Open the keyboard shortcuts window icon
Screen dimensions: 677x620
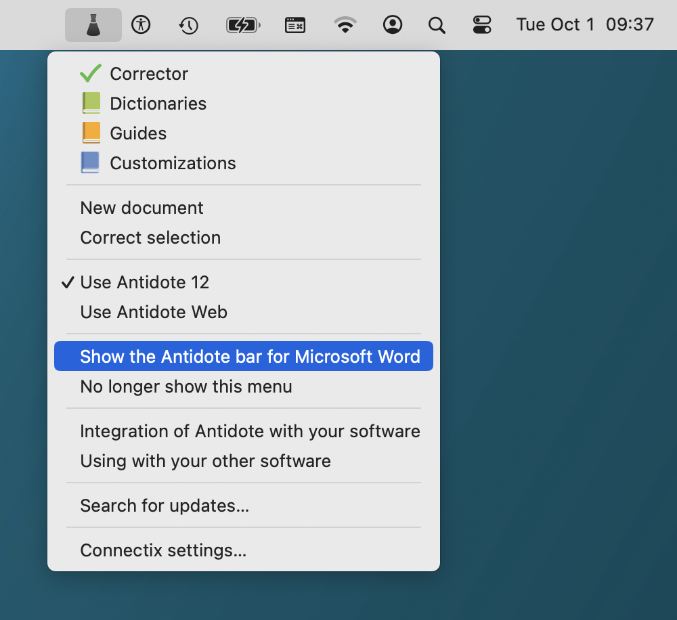(x=295, y=25)
